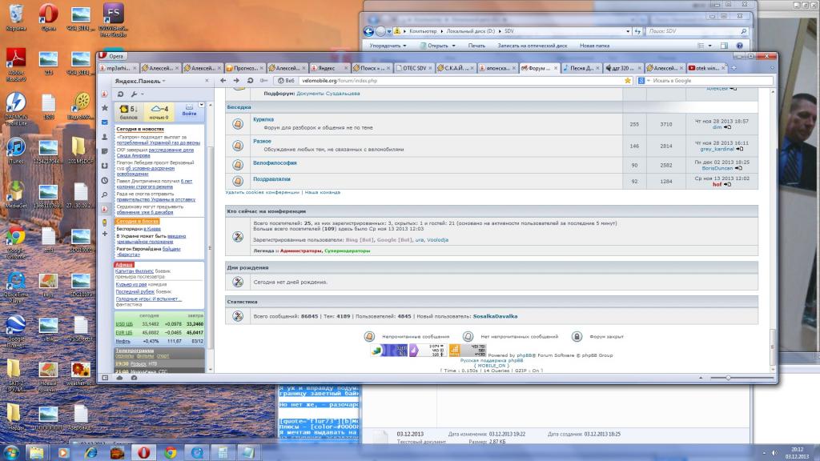Switch to the 'Прогноз...' tab
This screenshot has width=820, height=461.
click(x=245, y=68)
